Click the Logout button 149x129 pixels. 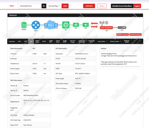(137, 6)
